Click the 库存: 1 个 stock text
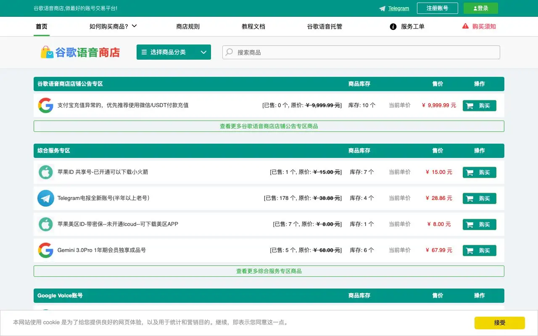 coord(362,224)
